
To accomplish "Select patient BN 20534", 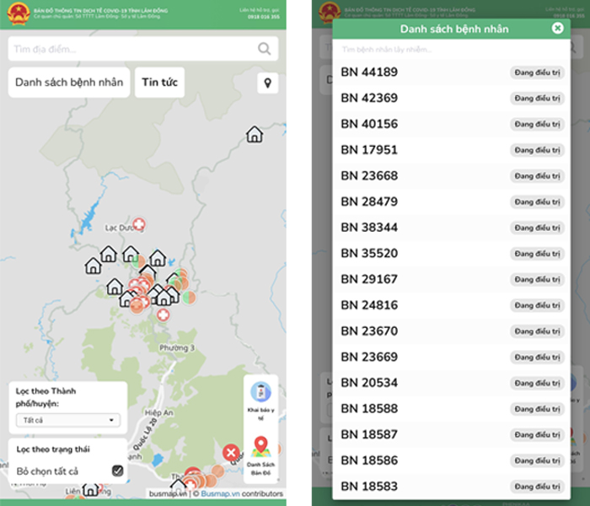I will click(451, 383).
